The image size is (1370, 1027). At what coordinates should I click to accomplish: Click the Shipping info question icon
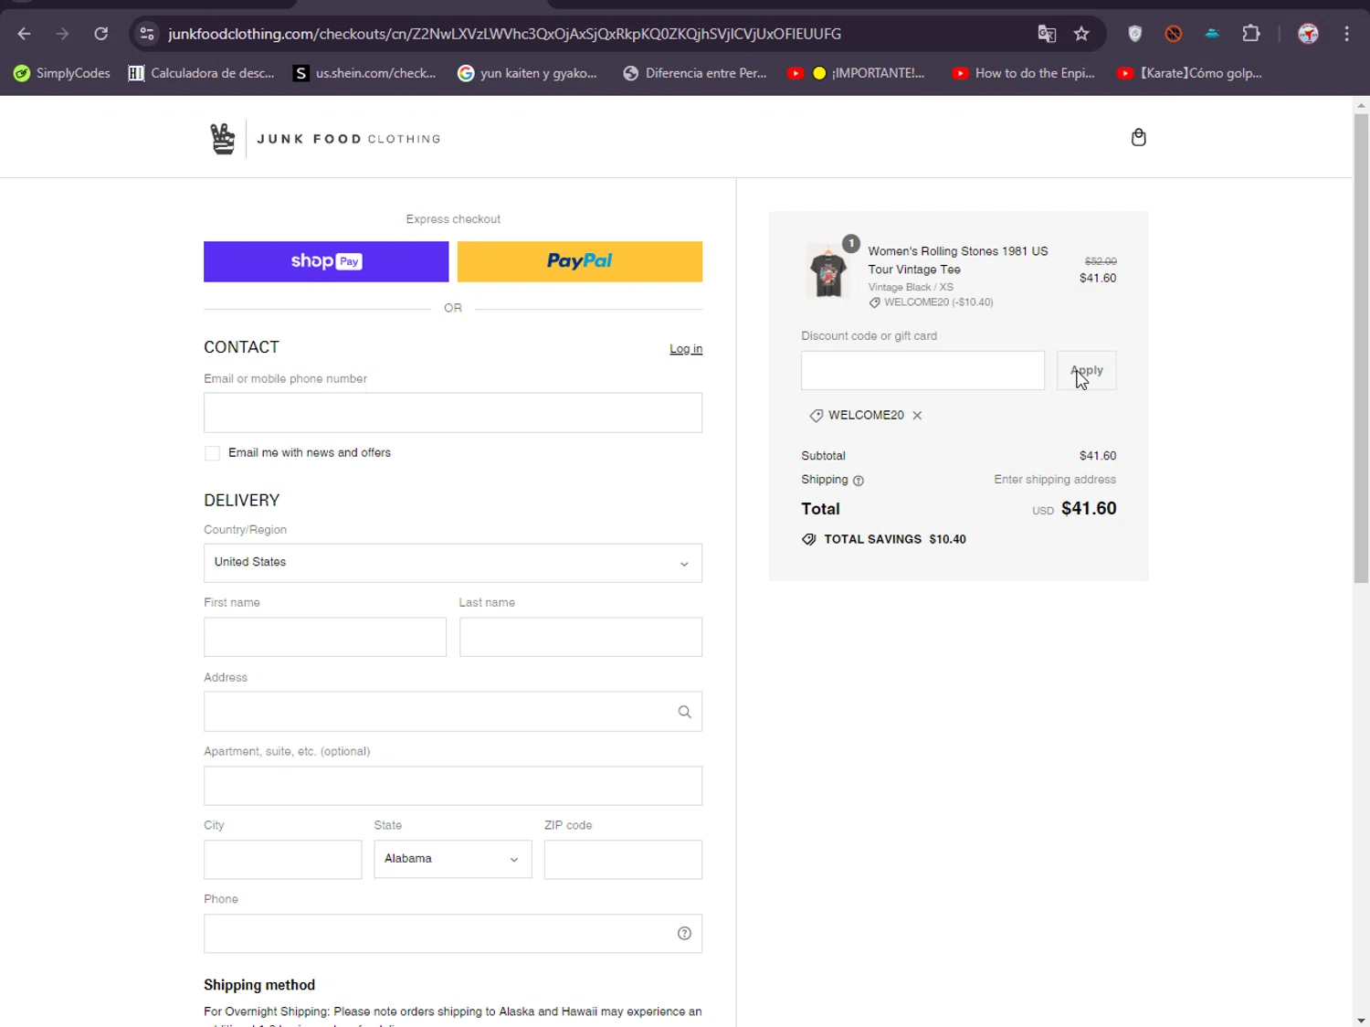coord(858,481)
